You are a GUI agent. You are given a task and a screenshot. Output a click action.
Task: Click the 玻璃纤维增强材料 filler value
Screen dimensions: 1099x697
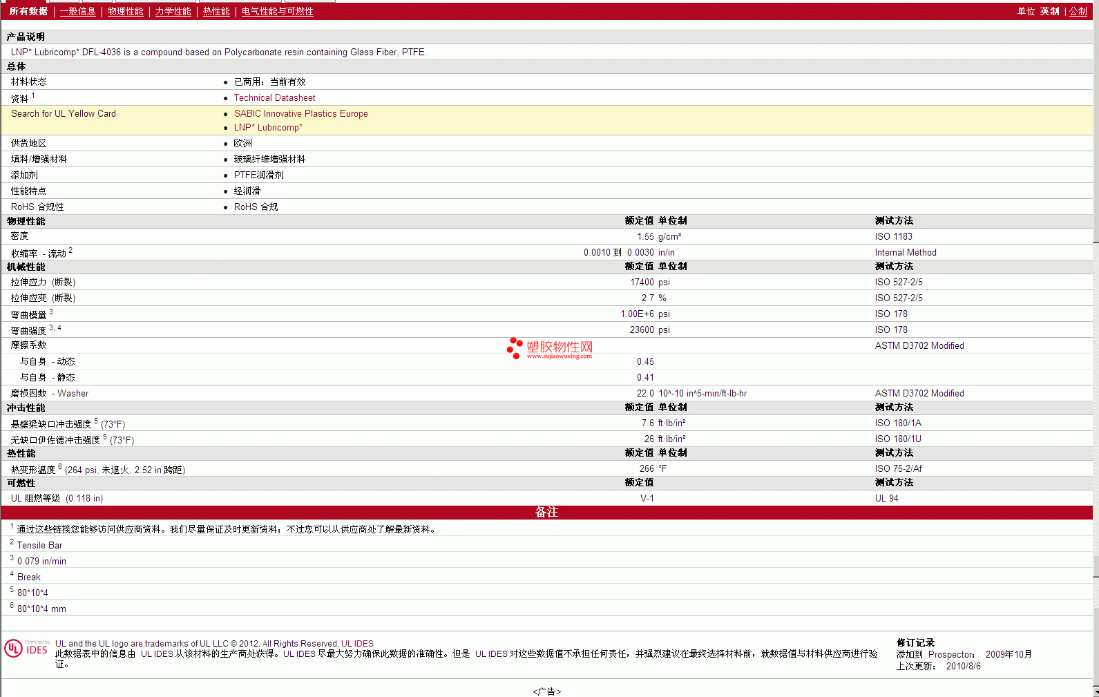pos(269,160)
